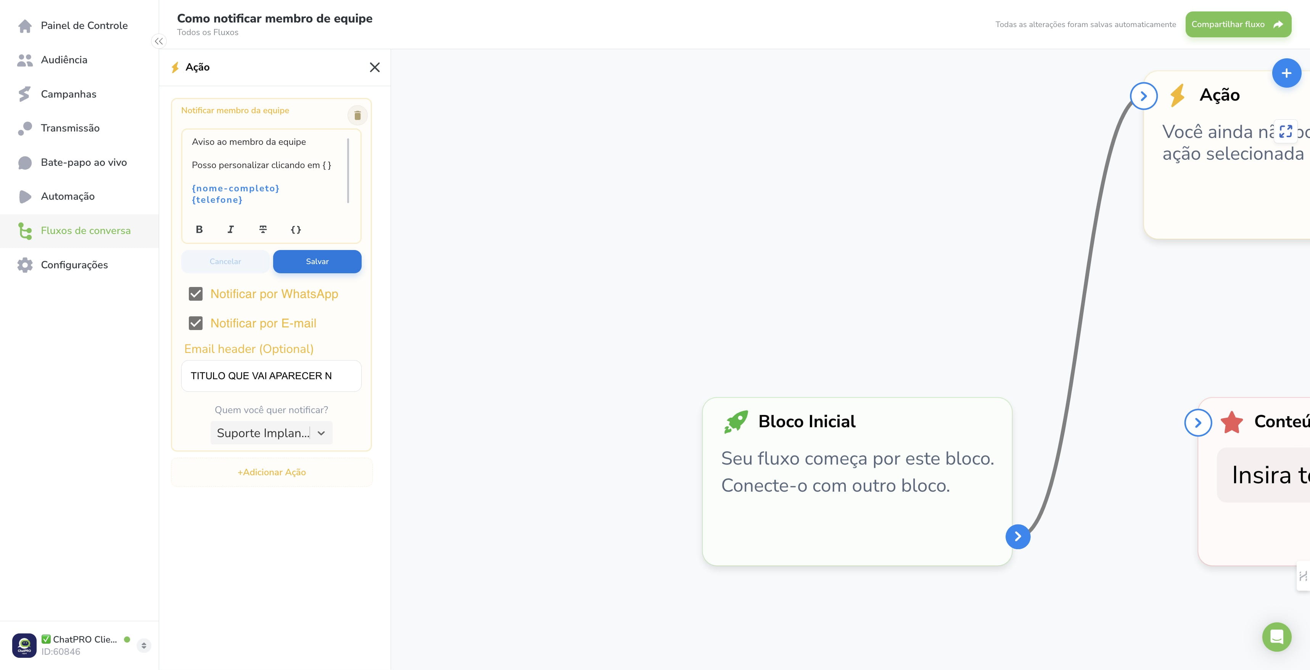This screenshot has height=670, width=1310.
Task: Open the chat support bubble icon
Action: [1276, 636]
